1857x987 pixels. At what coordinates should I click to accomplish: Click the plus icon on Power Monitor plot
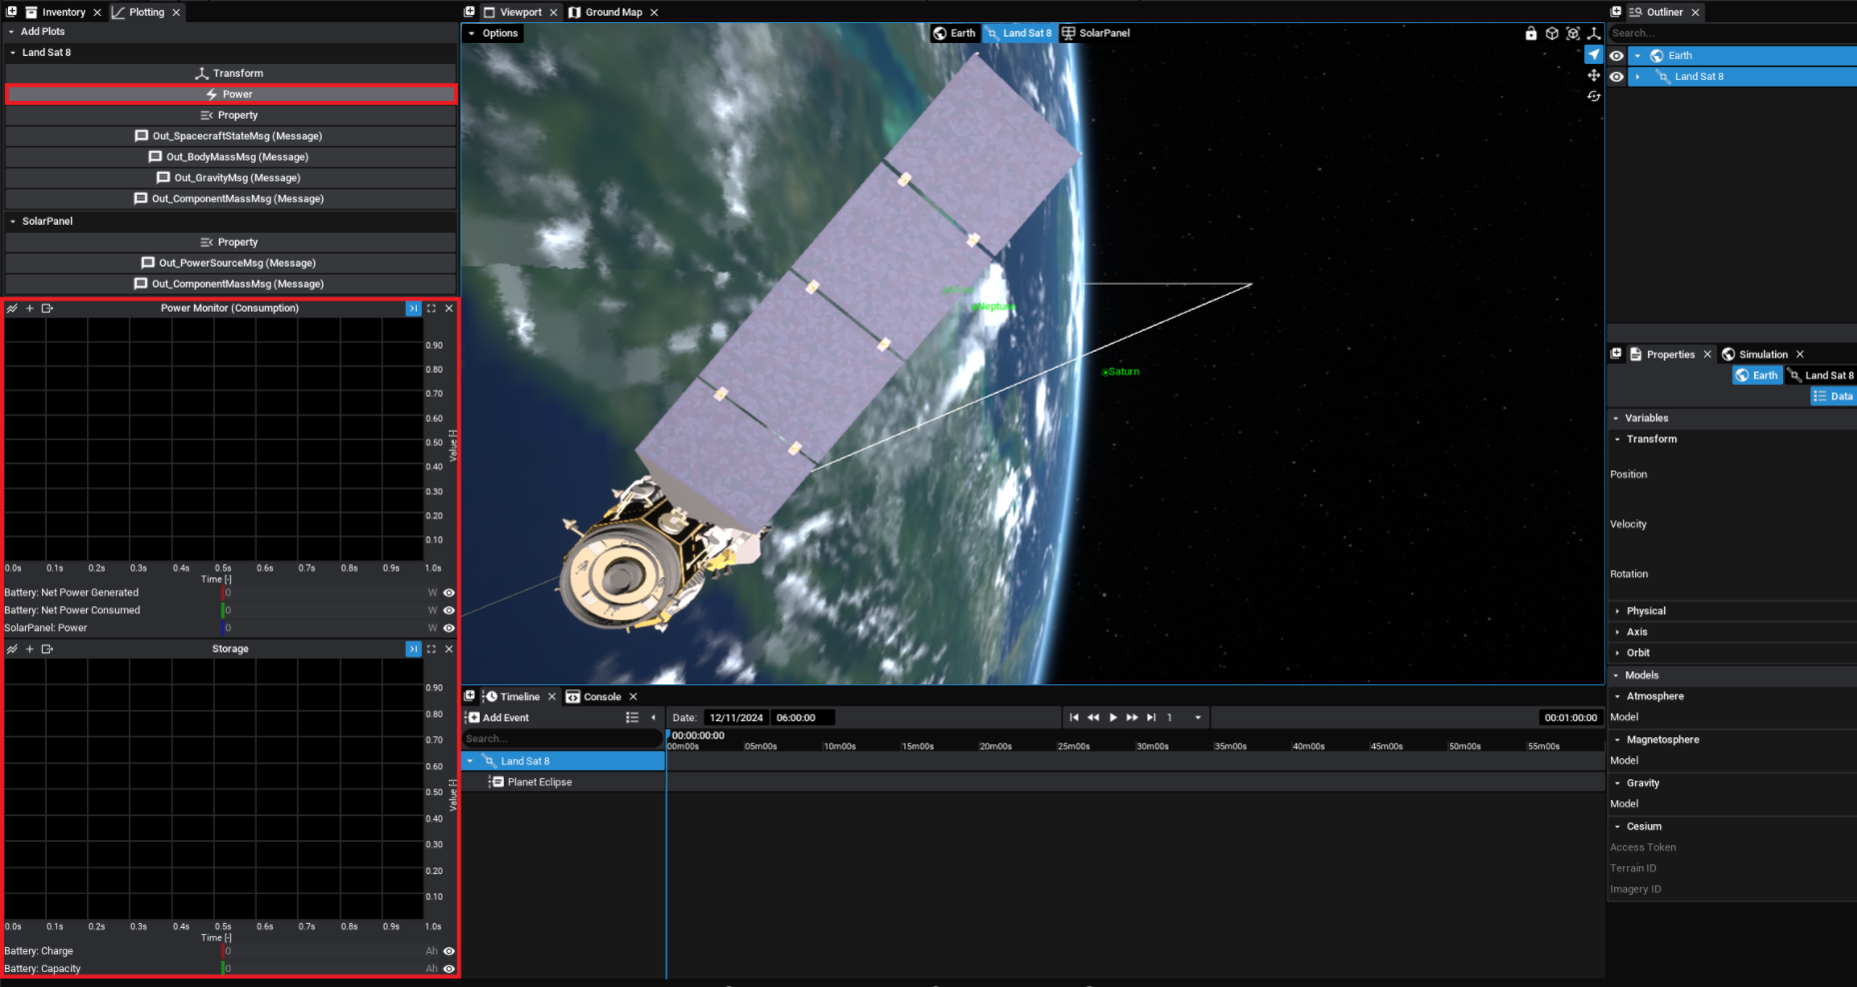tap(30, 309)
